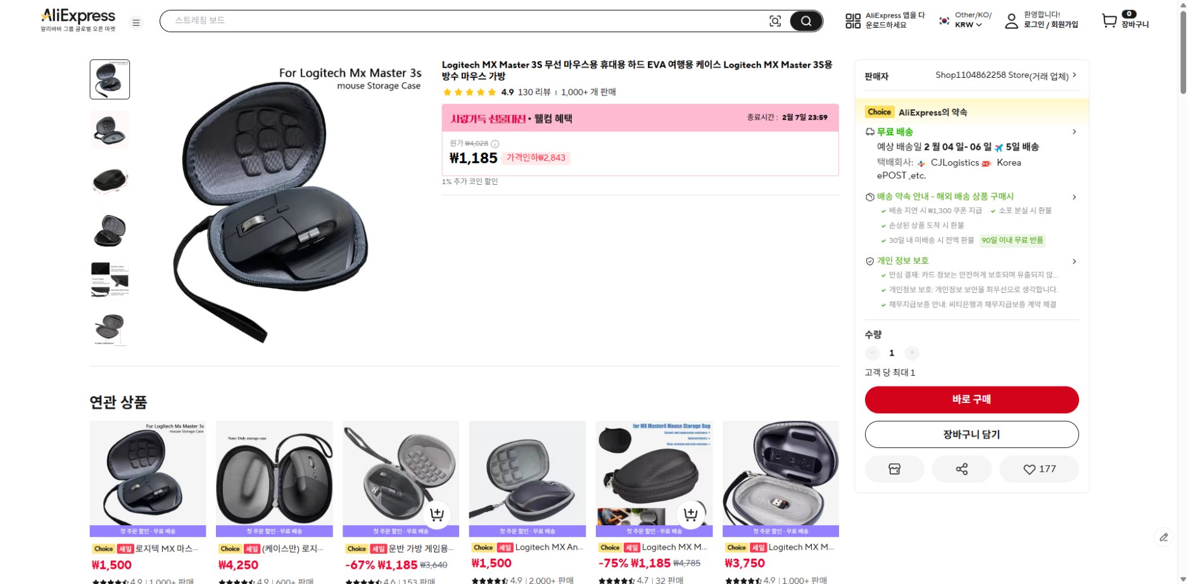The width and height of the screenshot is (1188, 584).
Task: Expand the delivery promise guide section
Action: (x=1074, y=197)
